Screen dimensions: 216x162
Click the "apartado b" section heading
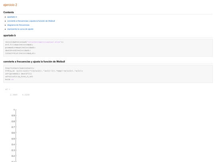[x=10, y=36]
